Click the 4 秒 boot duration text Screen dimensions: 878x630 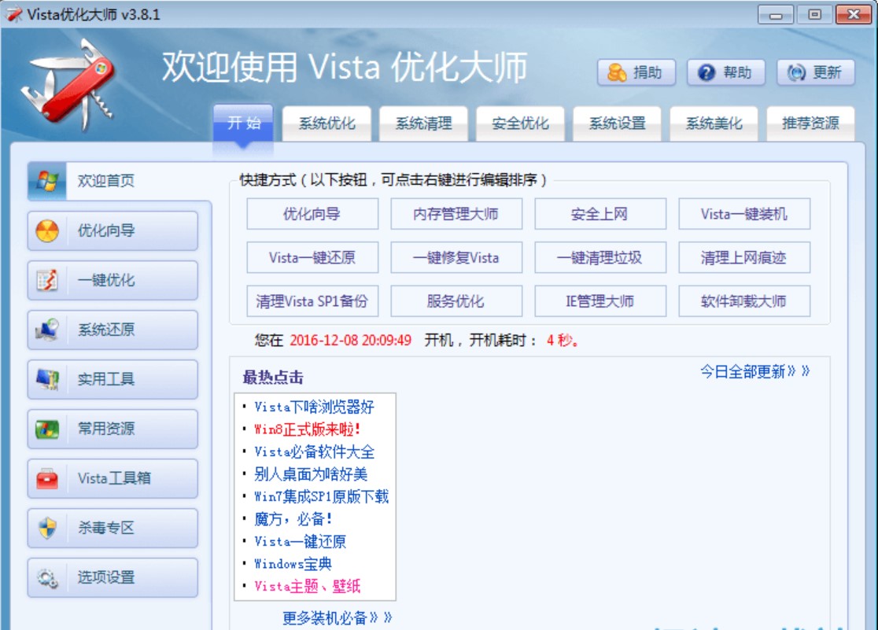(563, 340)
